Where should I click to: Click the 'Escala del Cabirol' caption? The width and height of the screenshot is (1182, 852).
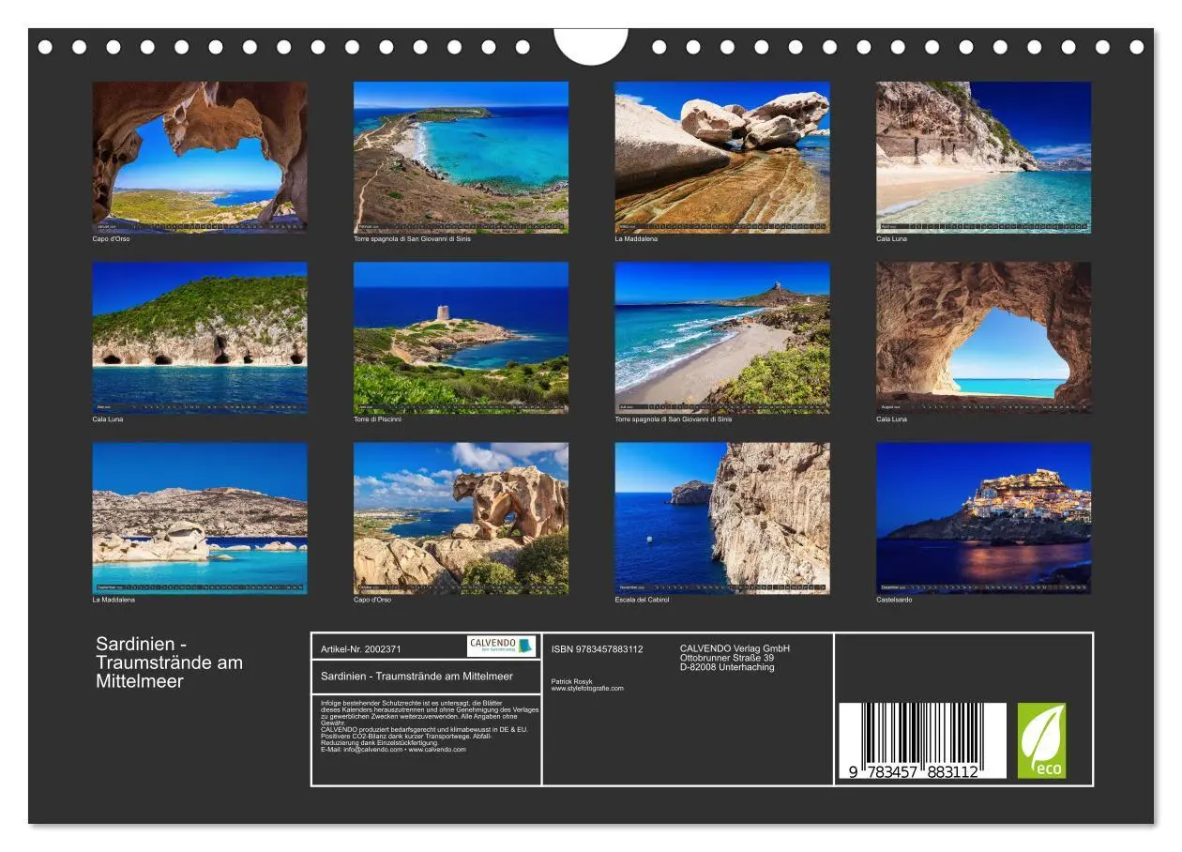click(643, 600)
